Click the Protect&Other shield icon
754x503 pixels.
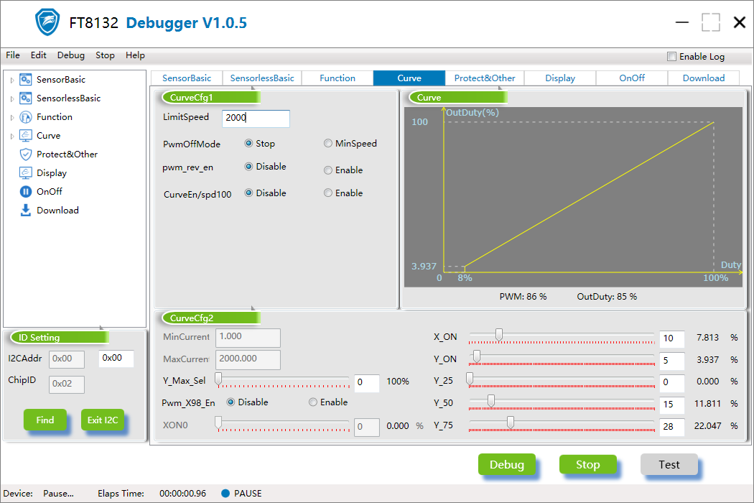25,154
